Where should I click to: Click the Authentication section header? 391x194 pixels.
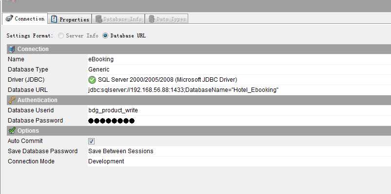tap(199, 100)
